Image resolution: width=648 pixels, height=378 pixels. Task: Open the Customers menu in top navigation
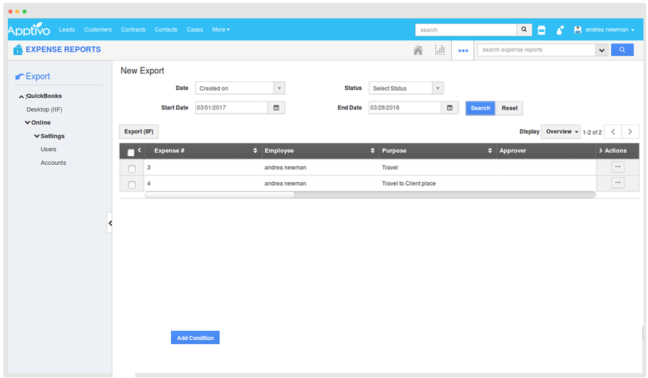point(98,29)
